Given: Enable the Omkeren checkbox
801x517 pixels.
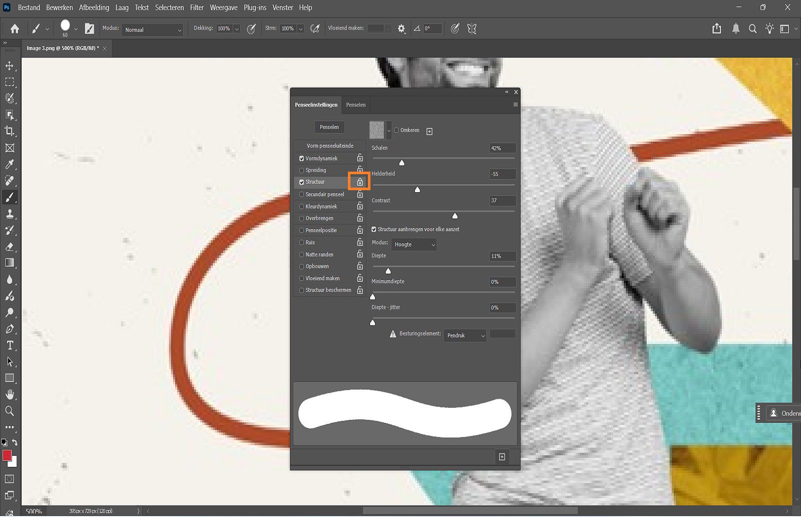Looking at the screenshot, I should (x=396, y=130).
